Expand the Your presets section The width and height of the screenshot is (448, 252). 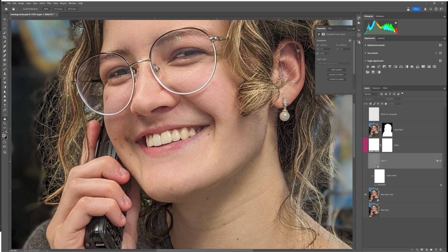[x=365, y=53]
